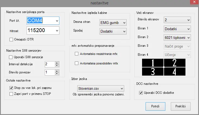
Task: Click quadrant 2 in screen layout diagram
Action: [175, 63]
